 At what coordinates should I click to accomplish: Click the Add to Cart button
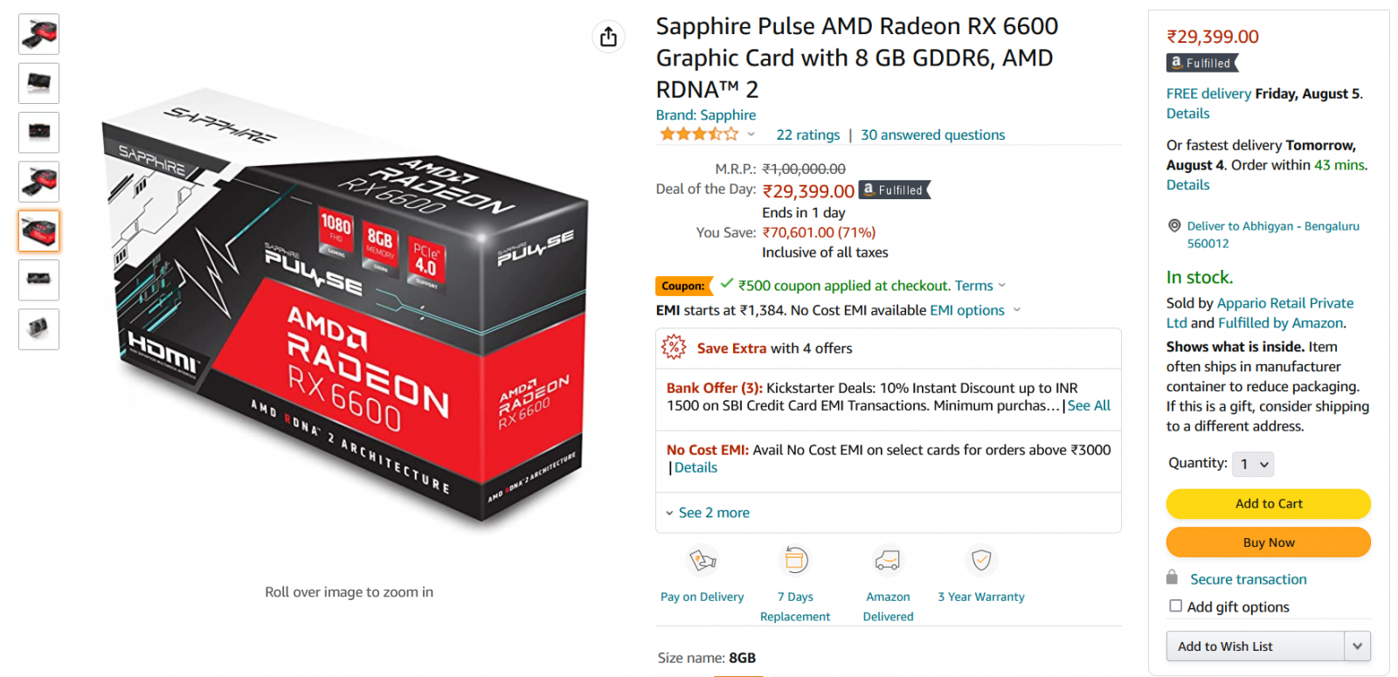[x=1269, y=504]
